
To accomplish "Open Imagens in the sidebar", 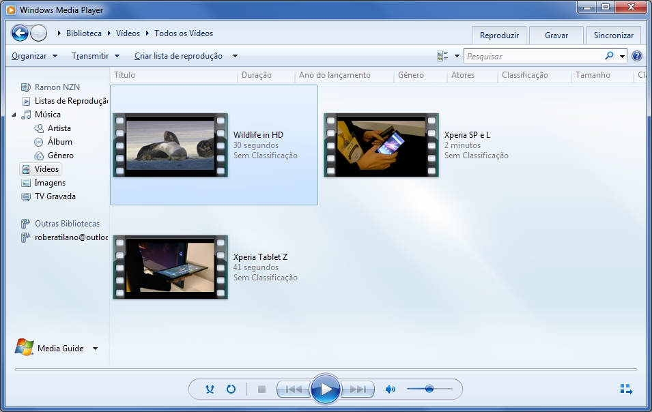I will click(49, 183).
